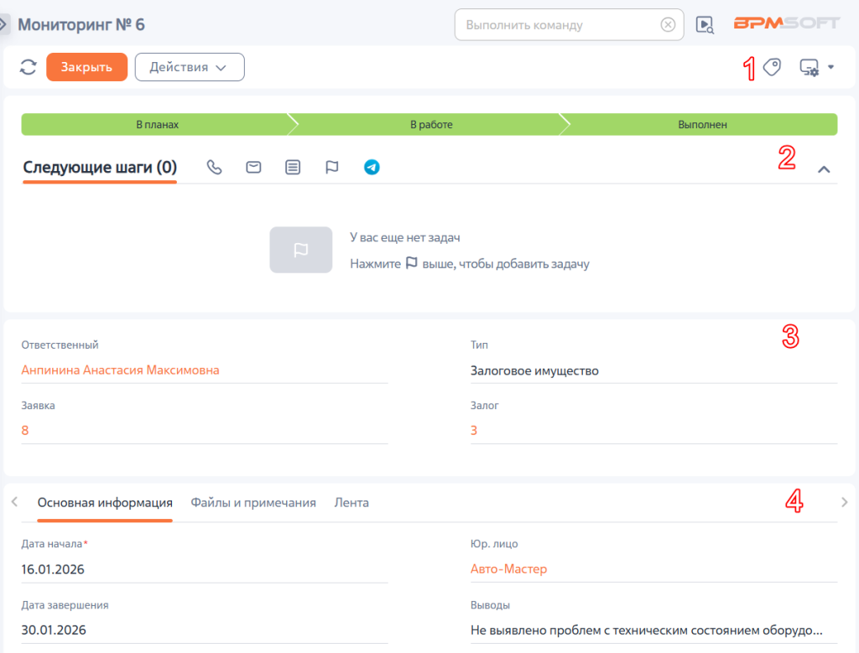Click the Выводы text field
This screenshot has height=653, width=859.
654,630
